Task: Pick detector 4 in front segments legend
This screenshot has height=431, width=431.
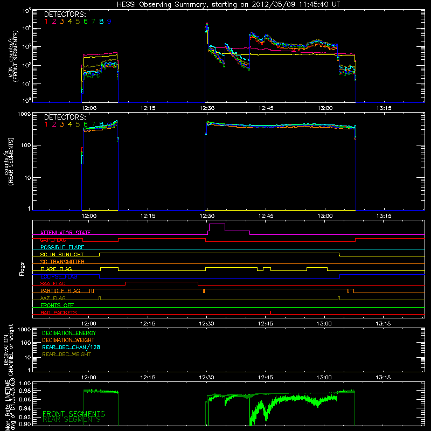Action: tap(70, 22)
